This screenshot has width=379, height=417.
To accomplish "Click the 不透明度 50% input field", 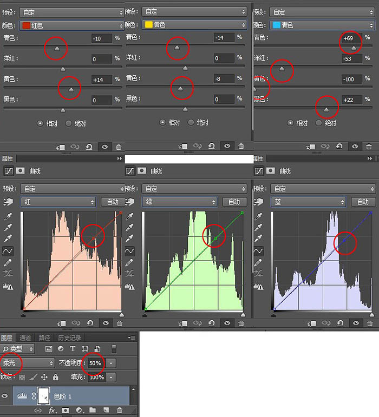I will click(95, 363).
